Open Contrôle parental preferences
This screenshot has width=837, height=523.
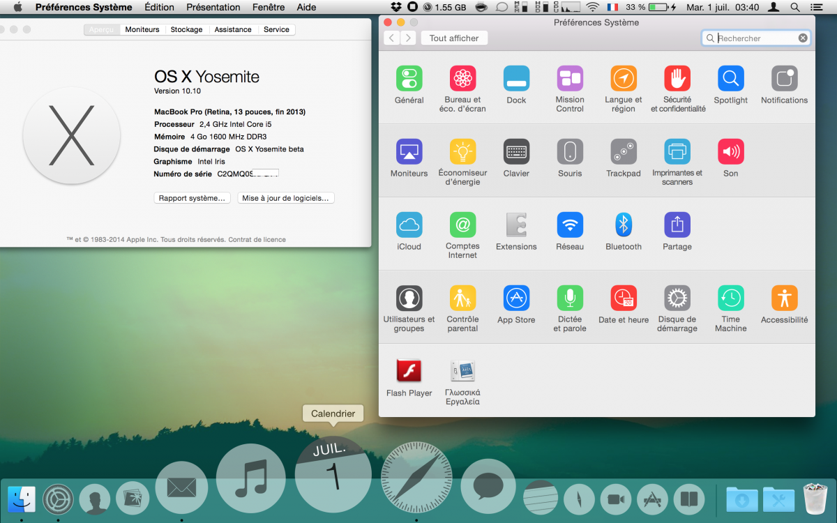click(x=462, y=298)
